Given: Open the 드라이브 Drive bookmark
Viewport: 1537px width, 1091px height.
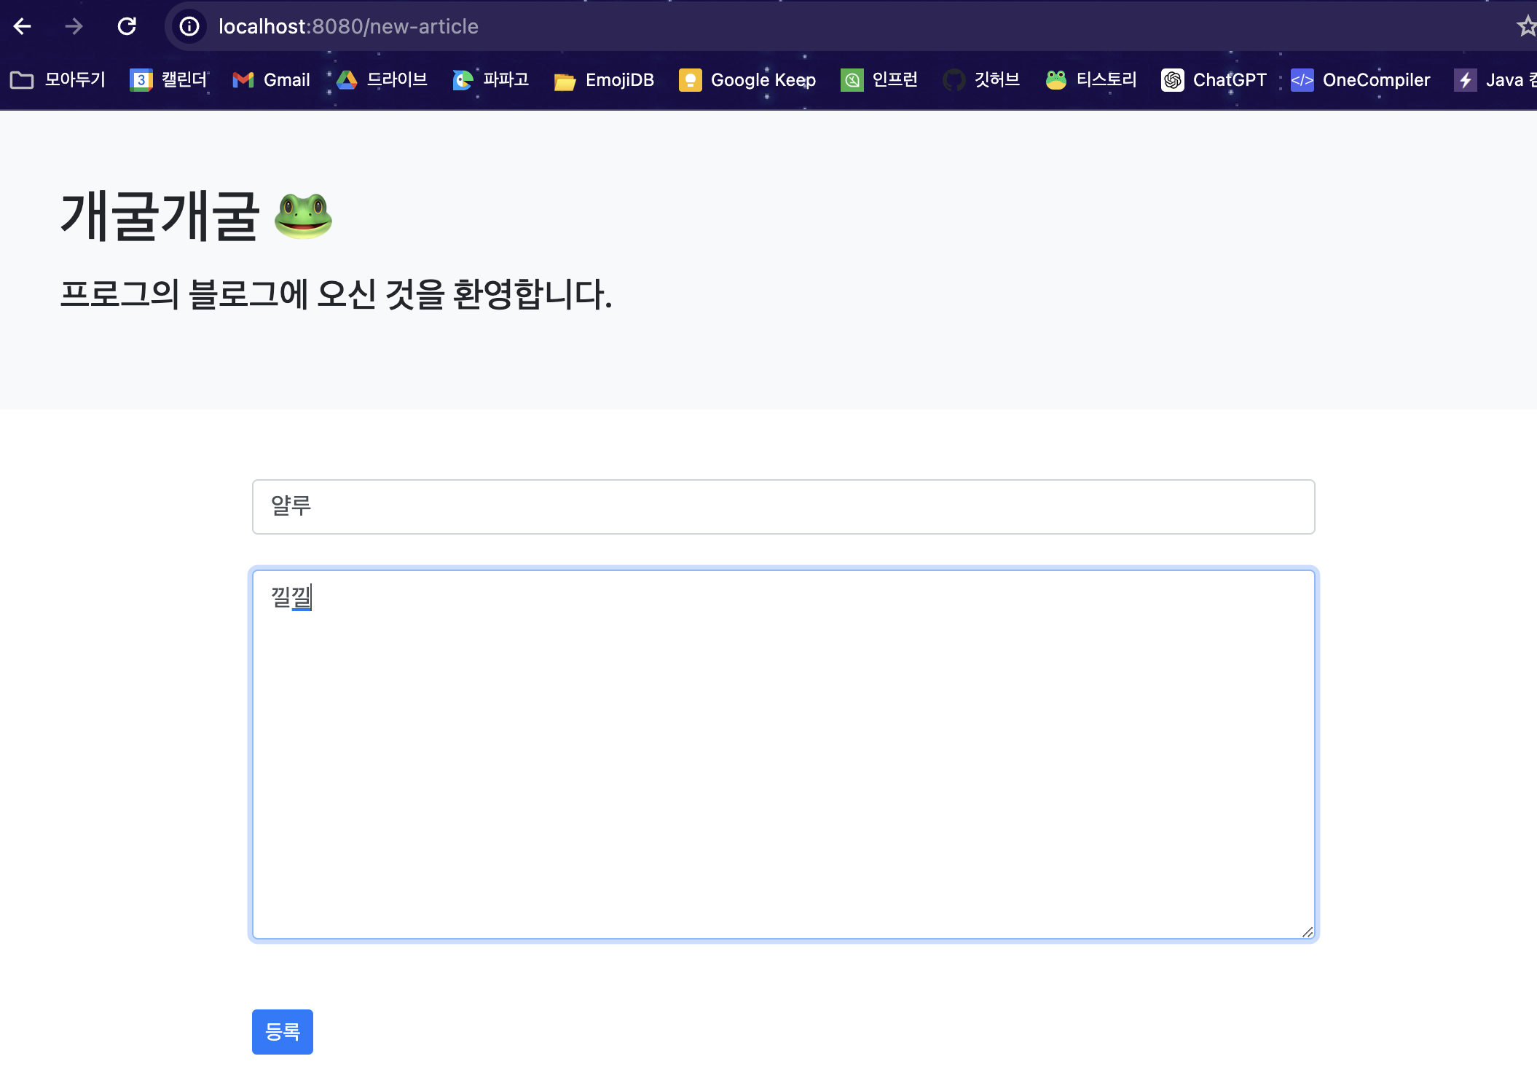Looking at the screenshot, I should pos(382,80).
